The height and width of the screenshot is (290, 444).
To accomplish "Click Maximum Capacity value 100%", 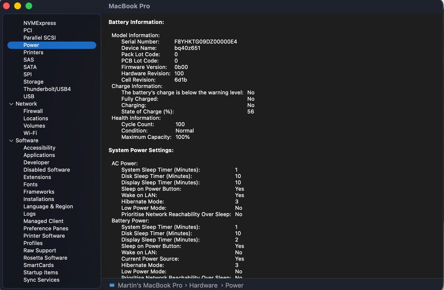I will pos(183,137).
